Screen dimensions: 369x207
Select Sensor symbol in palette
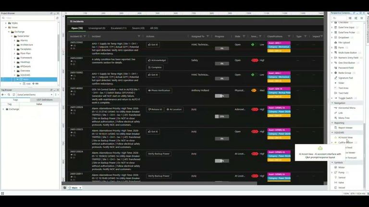click(x=342, y=177)
